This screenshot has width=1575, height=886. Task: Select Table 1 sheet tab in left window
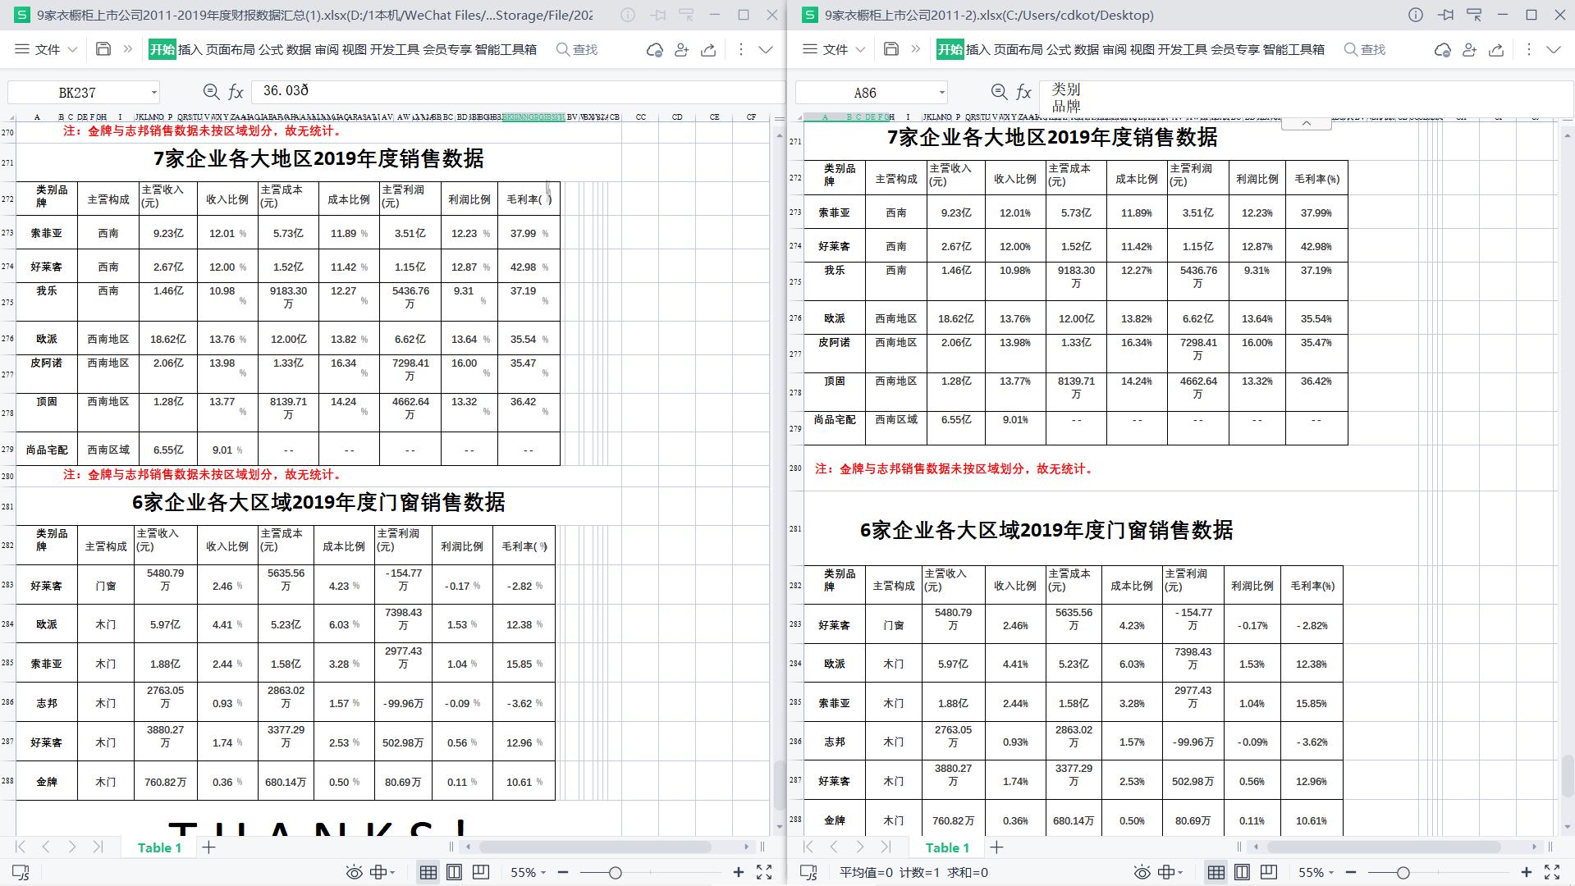point(159,847)
